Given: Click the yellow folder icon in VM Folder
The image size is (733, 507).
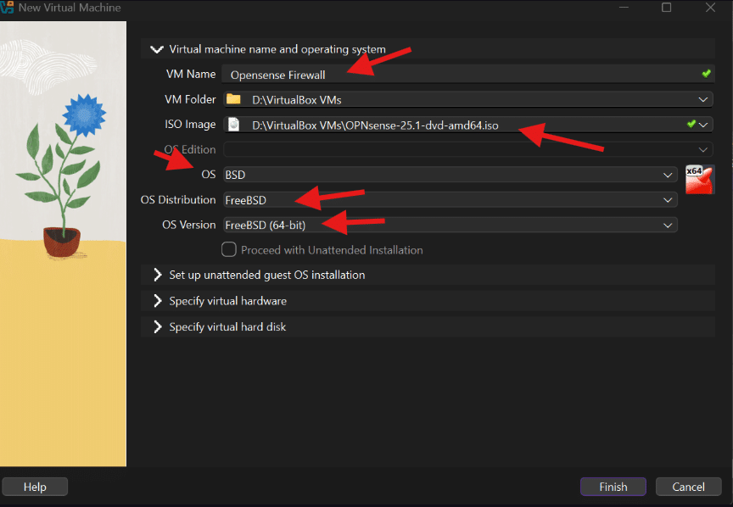Looking at the screenshot, I should point(233,100).
